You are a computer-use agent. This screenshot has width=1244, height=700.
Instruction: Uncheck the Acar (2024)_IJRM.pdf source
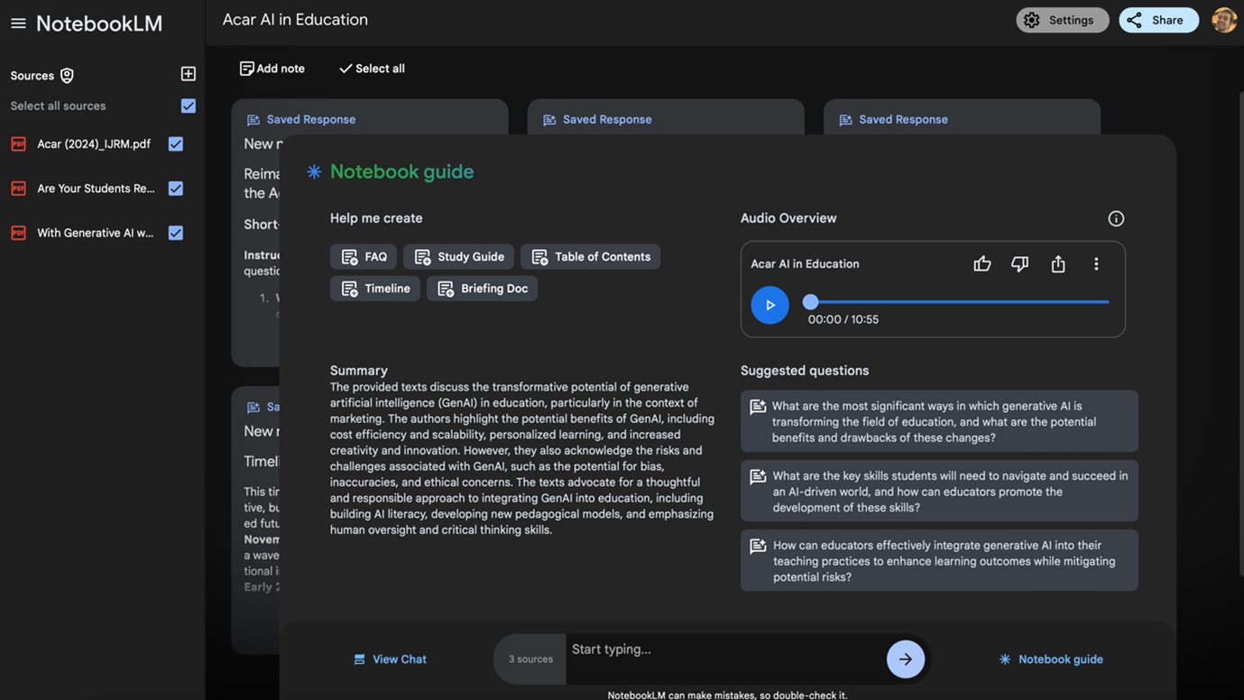click(x=176, y=143)
